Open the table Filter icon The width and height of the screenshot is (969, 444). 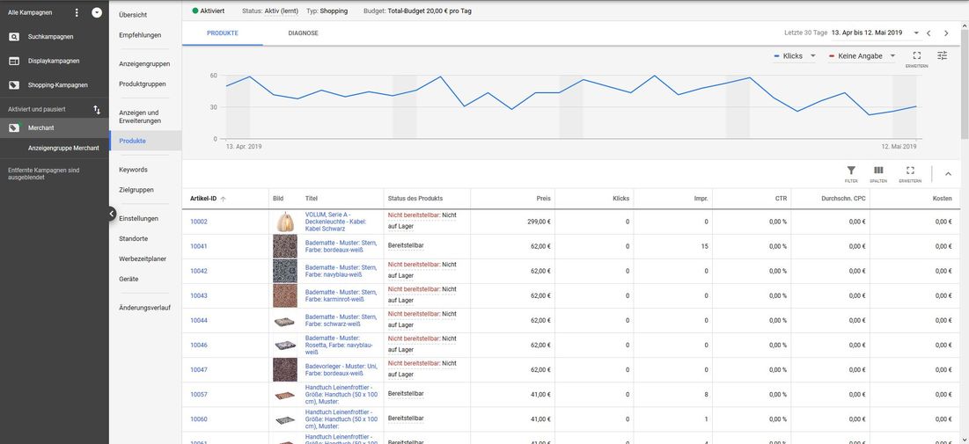[851, 171]
